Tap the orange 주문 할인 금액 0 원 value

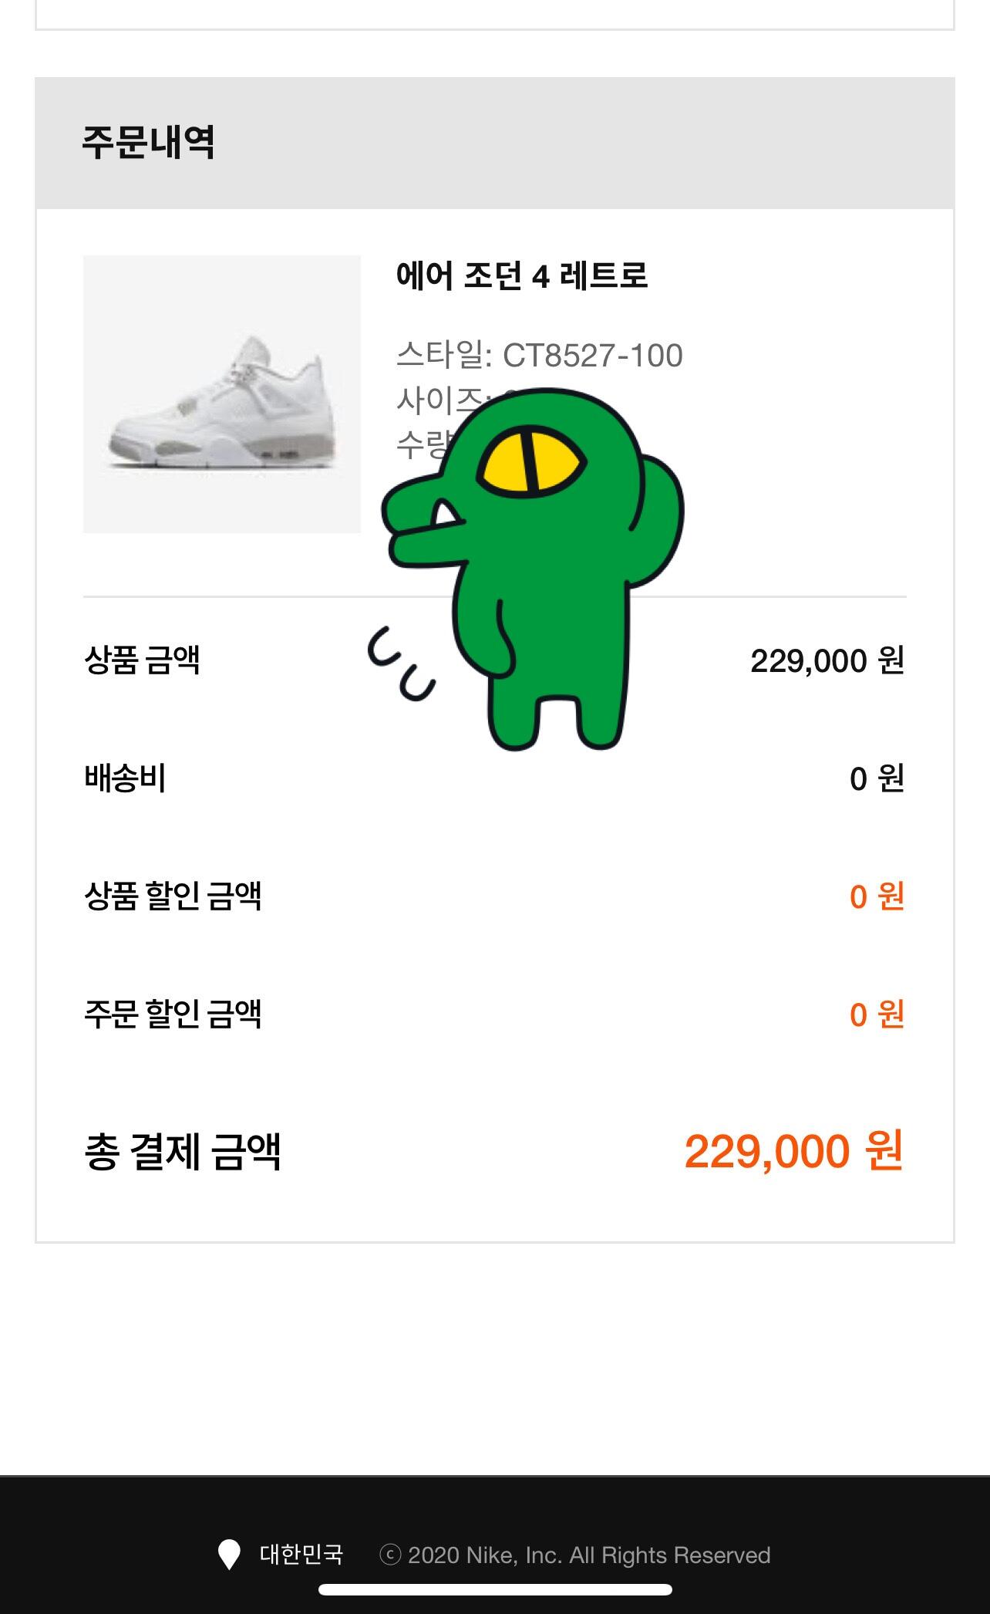[876, 1015]
